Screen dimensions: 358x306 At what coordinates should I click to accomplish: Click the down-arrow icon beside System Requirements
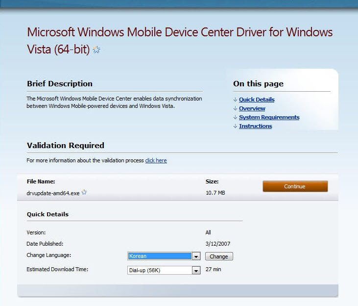(235, 117)
